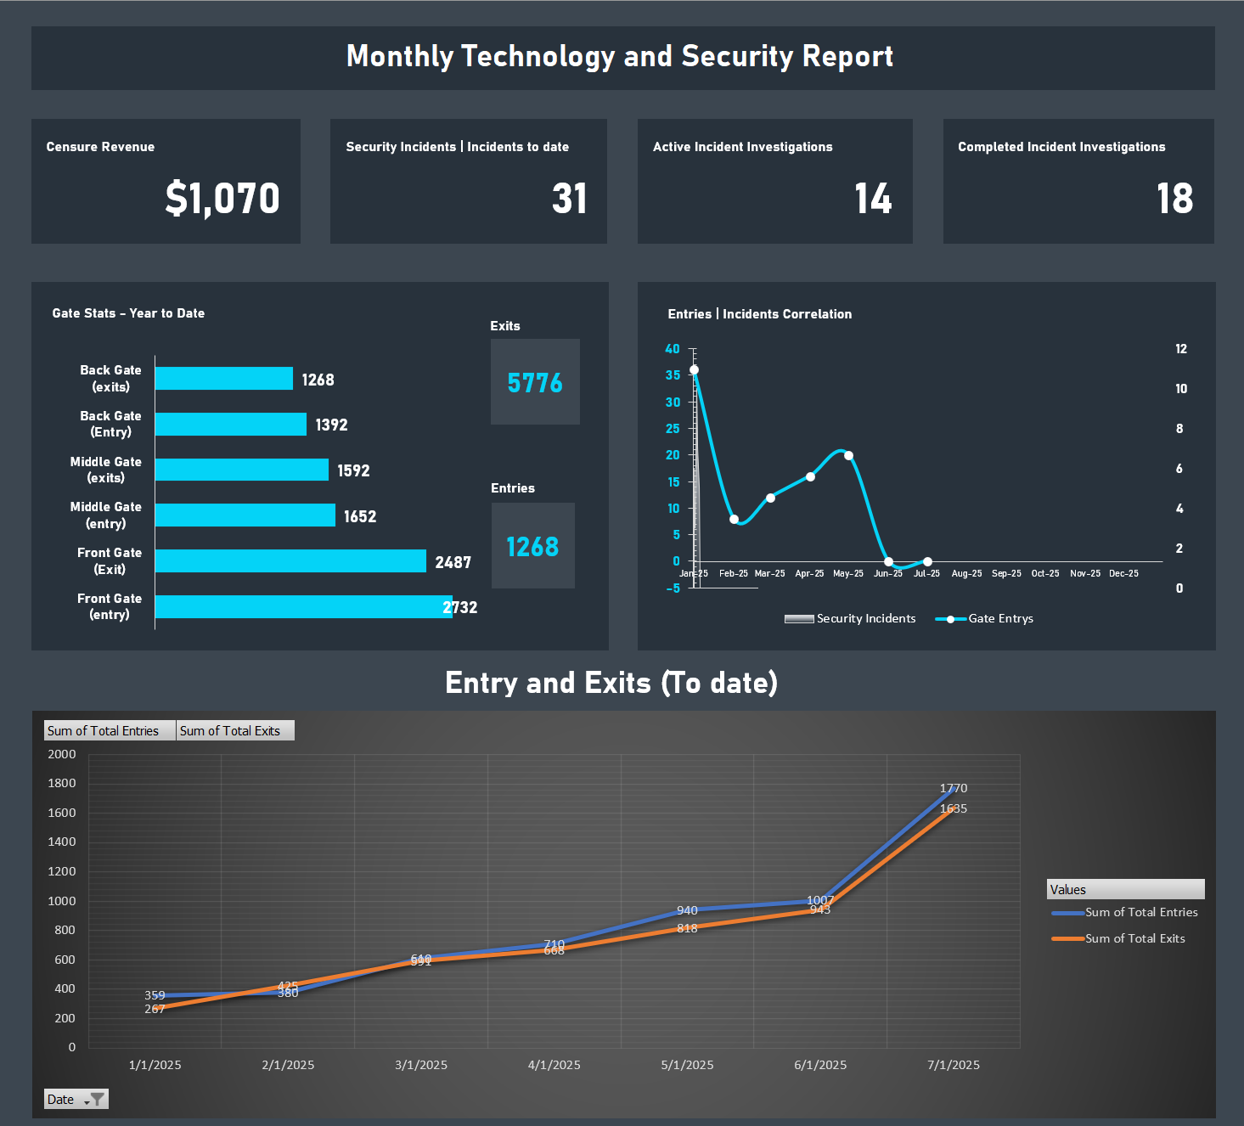This screenshot has width=1244, height=1126.
Task: Click the Entries | Incidents Correlation chart title
Action: tap(760, 314)
